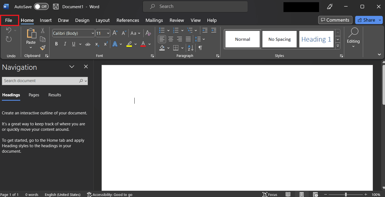Open the font size dropdown
Viewport: 385px width, 197px height.
point(108,33)
